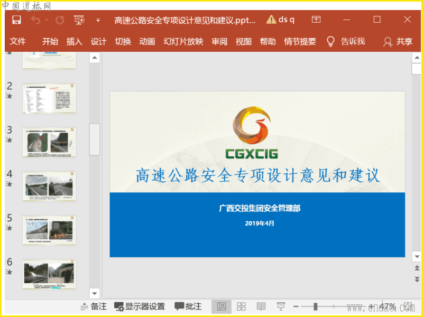Open the 文件 menu
Screen dimensions: 423x317
coord(17,42)
